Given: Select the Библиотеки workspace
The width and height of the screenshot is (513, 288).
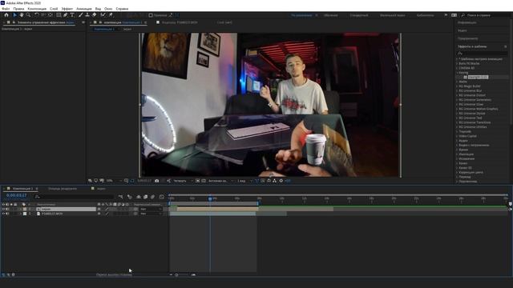Looking at the screenshot, I should [x=426, y=15].
